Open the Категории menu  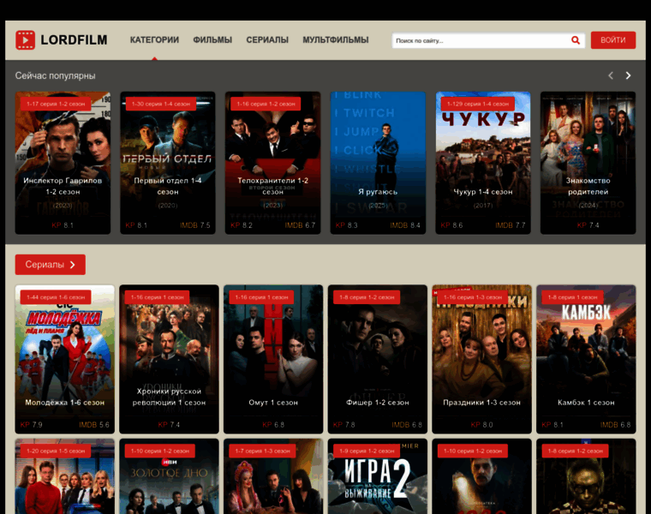pos(154,40)
